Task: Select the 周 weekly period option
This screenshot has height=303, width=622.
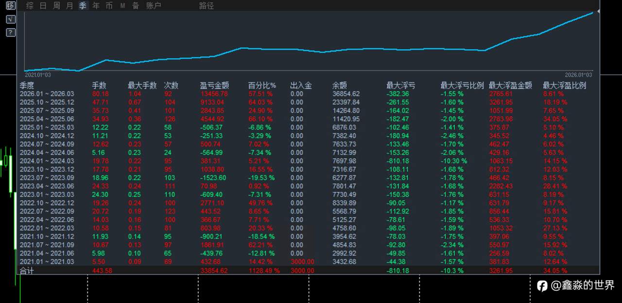Action: [x=56, y=6]
